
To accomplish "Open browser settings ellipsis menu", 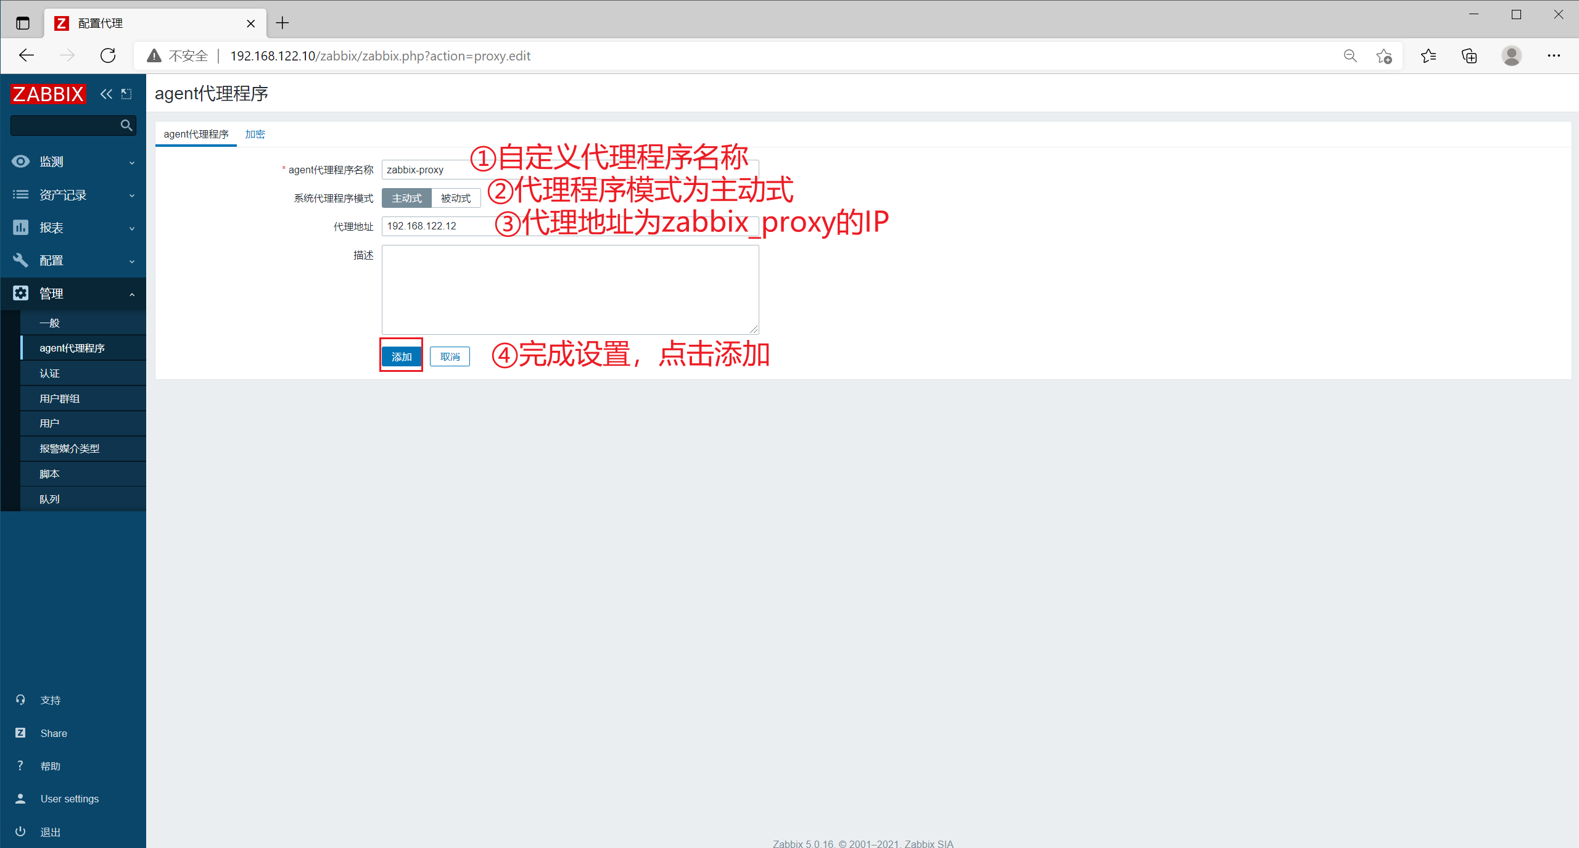I will pyautogui.click(x=1554, y=56).
